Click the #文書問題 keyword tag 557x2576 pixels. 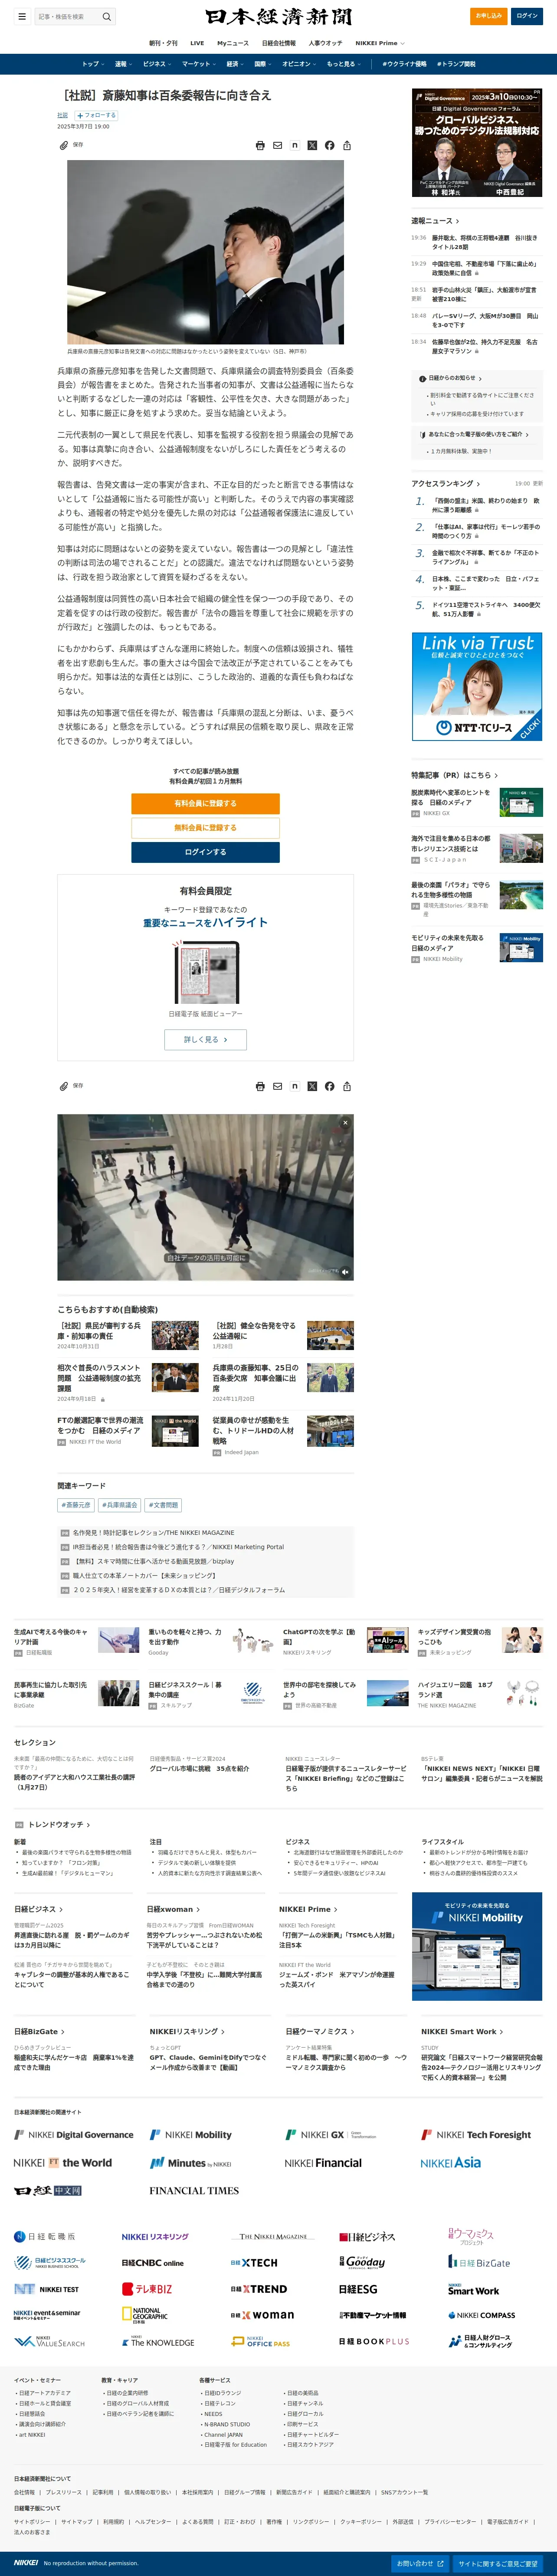click(164, 1505)
